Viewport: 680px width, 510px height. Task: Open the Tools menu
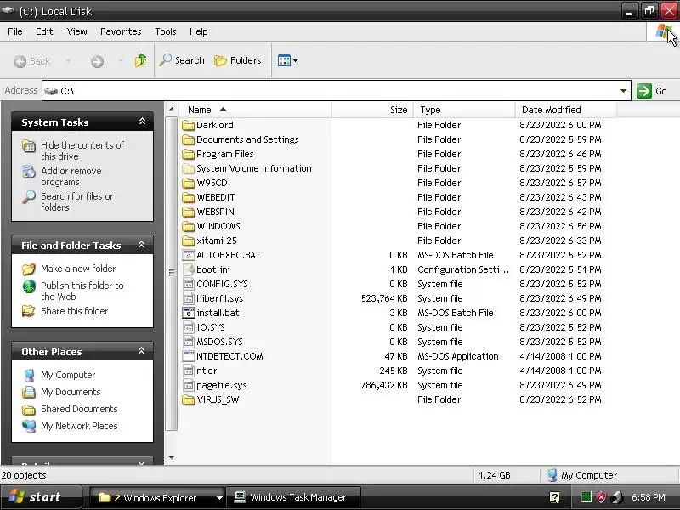166,31
